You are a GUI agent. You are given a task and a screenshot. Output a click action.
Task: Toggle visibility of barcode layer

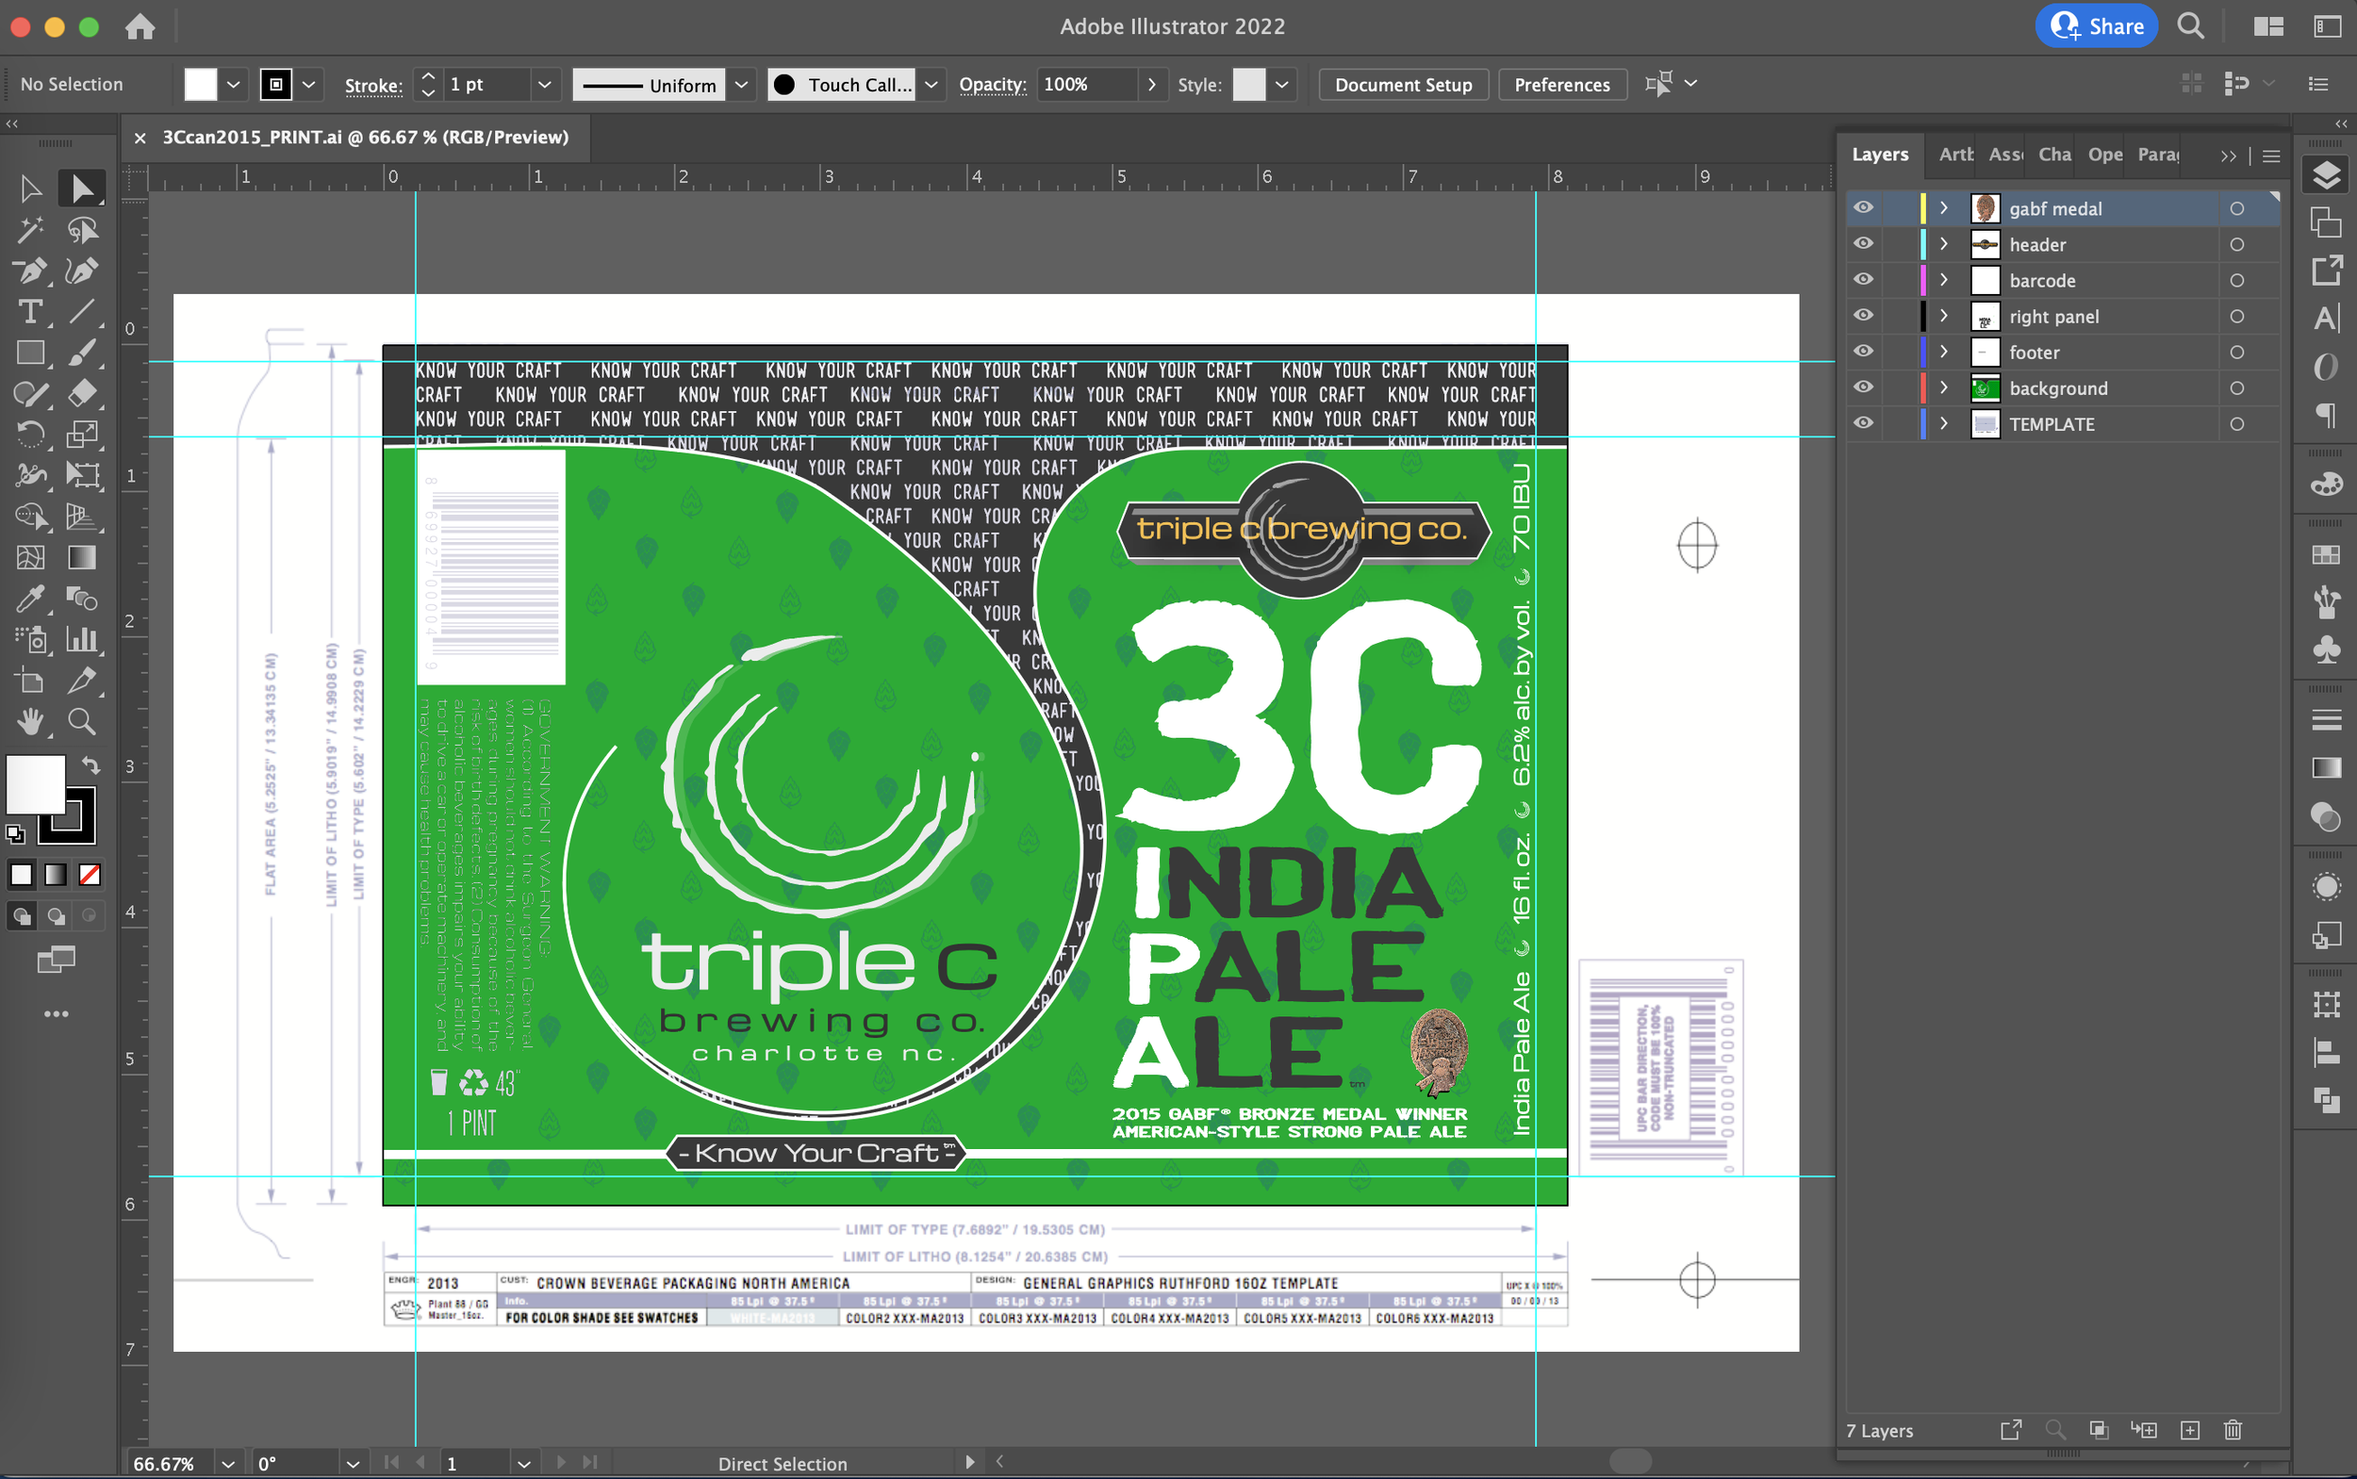(1863, 280)
